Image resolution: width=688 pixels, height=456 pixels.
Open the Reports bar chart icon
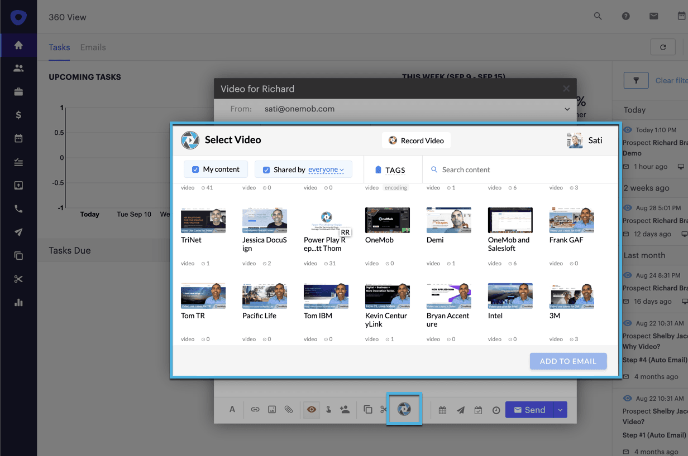(x=18, y=303)
